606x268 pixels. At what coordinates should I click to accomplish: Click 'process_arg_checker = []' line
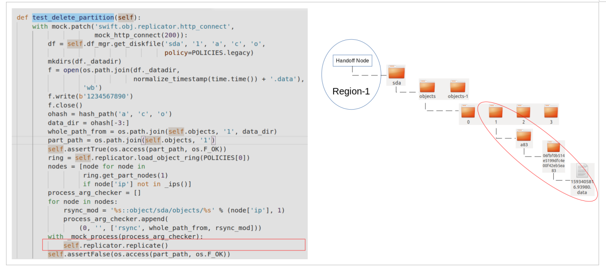95,193
